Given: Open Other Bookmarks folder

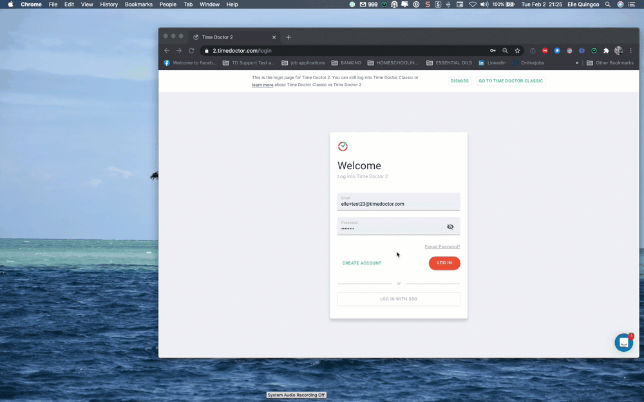Looking at the screenshot, I should click(x=610, y=63).
